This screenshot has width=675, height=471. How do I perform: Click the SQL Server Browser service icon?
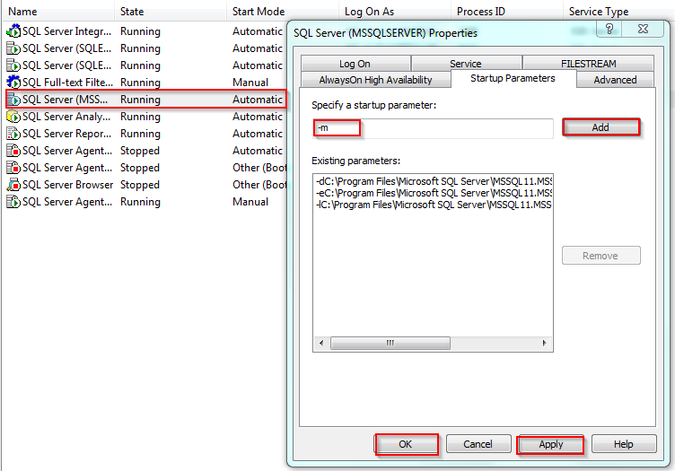click(13, 185)
